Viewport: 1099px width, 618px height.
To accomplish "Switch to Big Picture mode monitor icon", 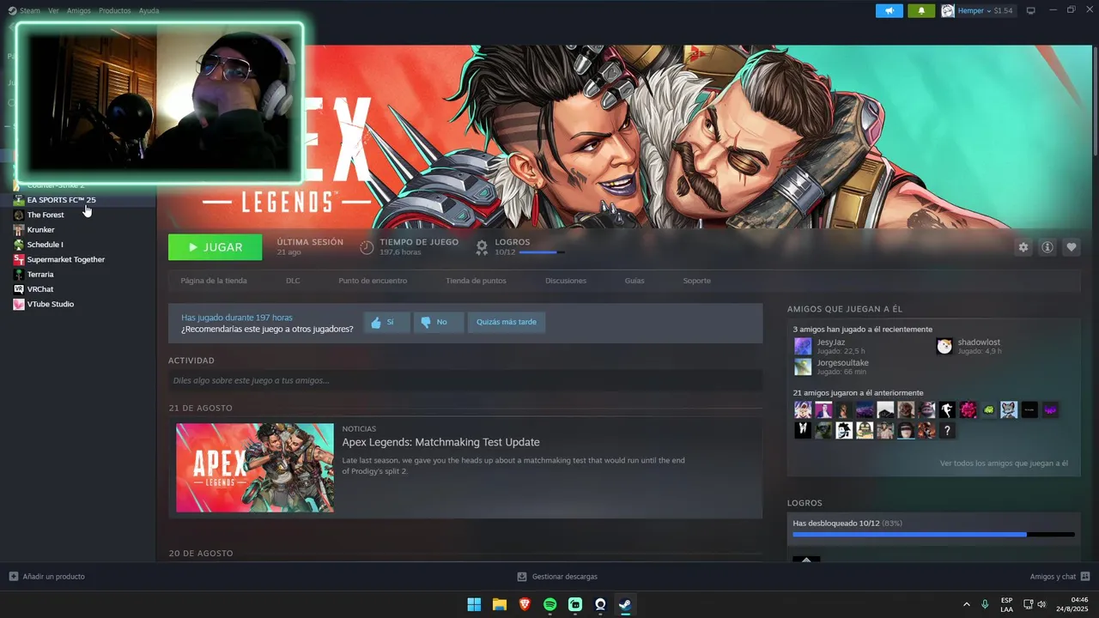I will point(1031,10).
